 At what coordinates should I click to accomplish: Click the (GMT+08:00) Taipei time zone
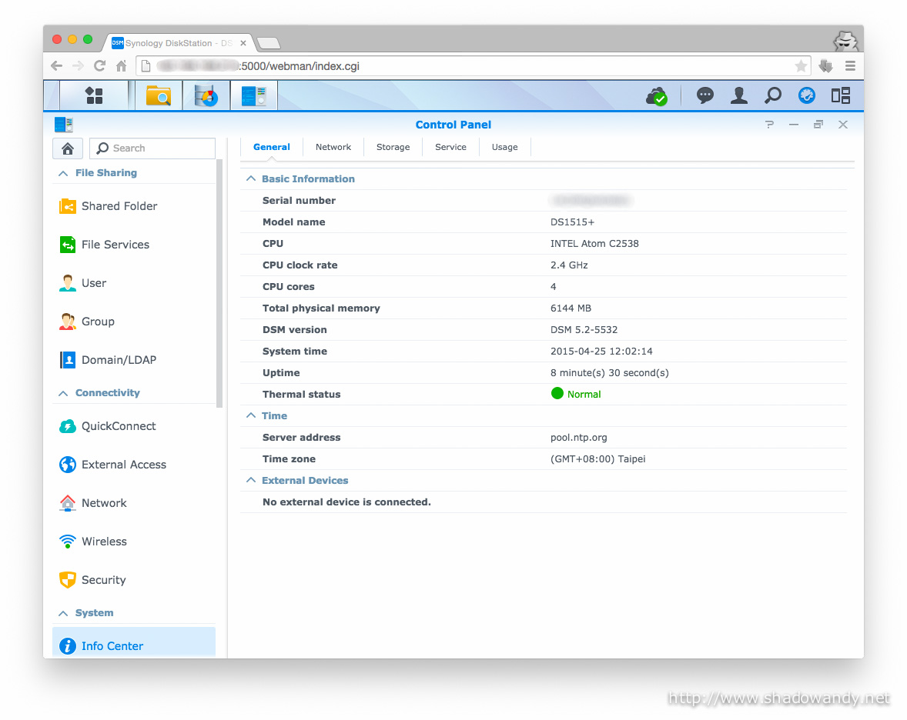[597, 459]
